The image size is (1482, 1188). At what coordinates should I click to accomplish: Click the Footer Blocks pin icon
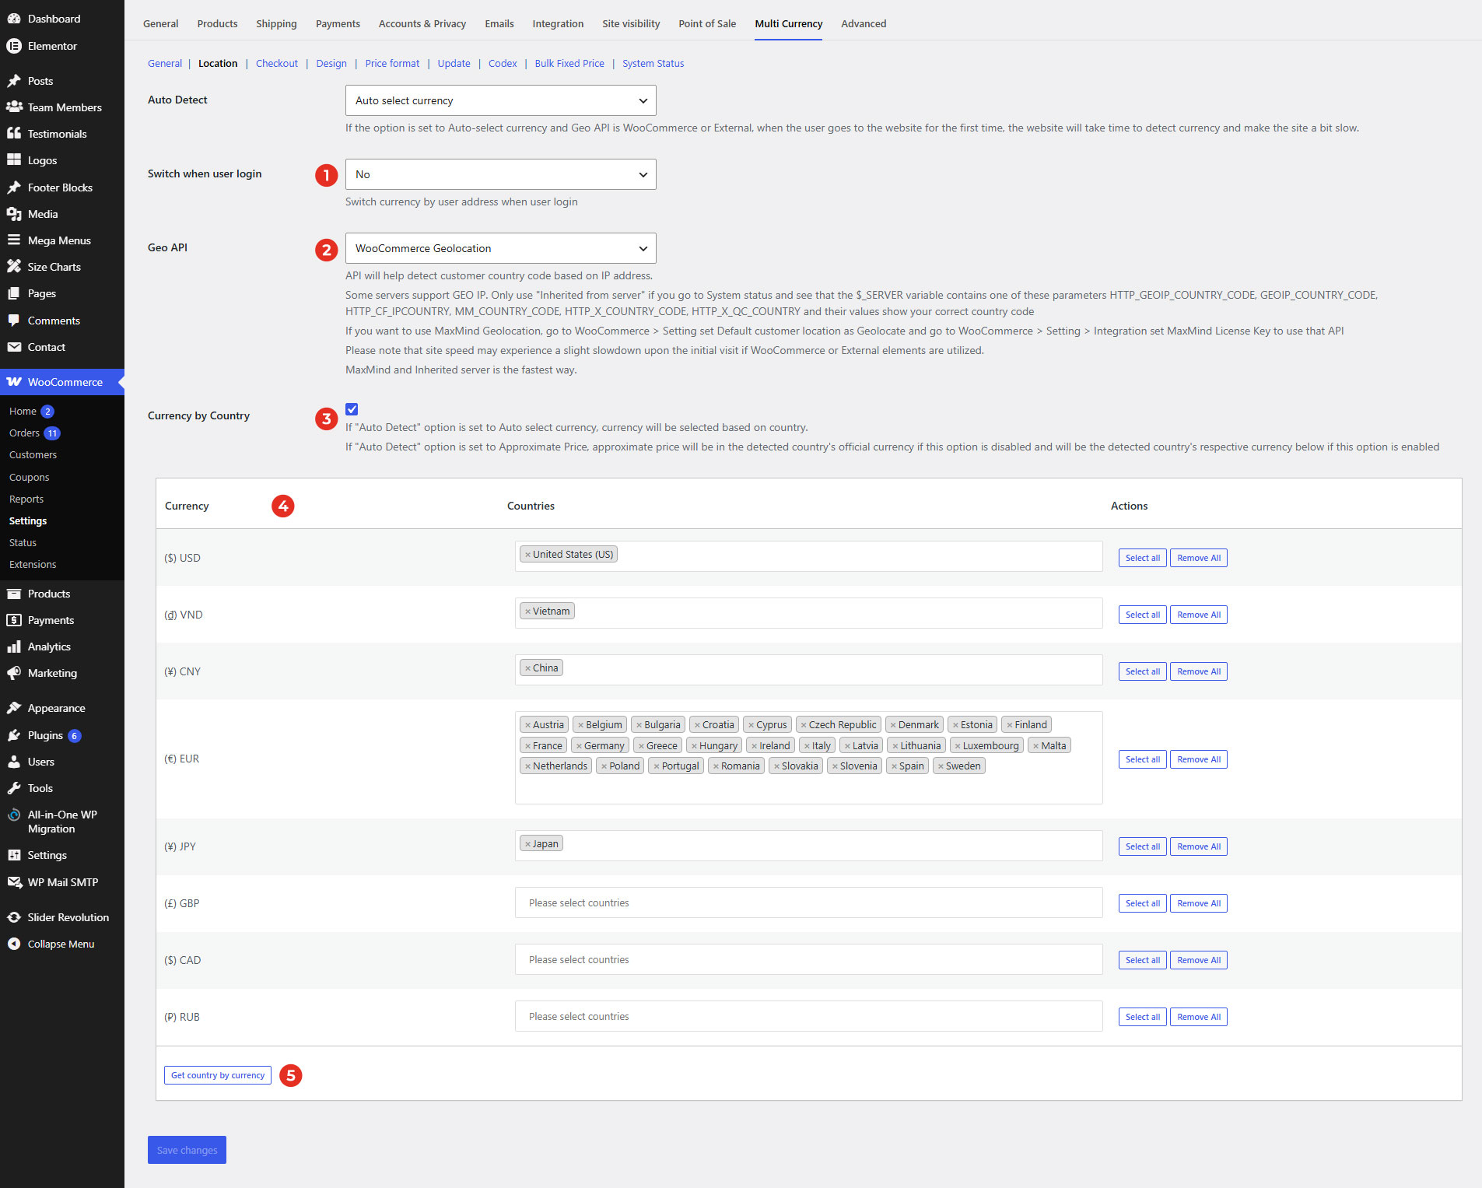[x=14, y=187]
